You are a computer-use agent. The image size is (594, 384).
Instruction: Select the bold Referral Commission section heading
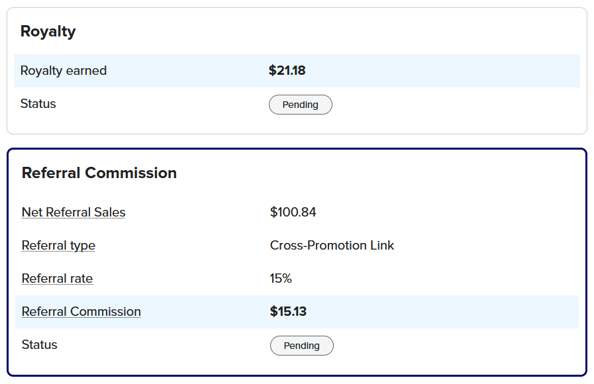click(x=99, y=173)
